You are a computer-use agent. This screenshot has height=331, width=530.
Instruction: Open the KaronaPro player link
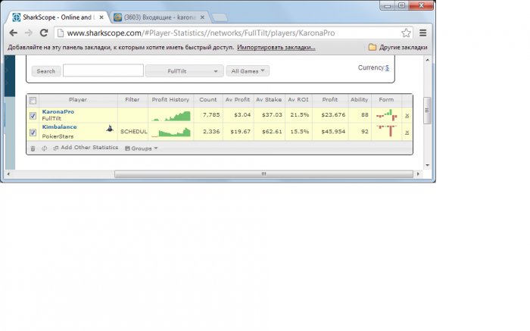(x=58, y=111)
